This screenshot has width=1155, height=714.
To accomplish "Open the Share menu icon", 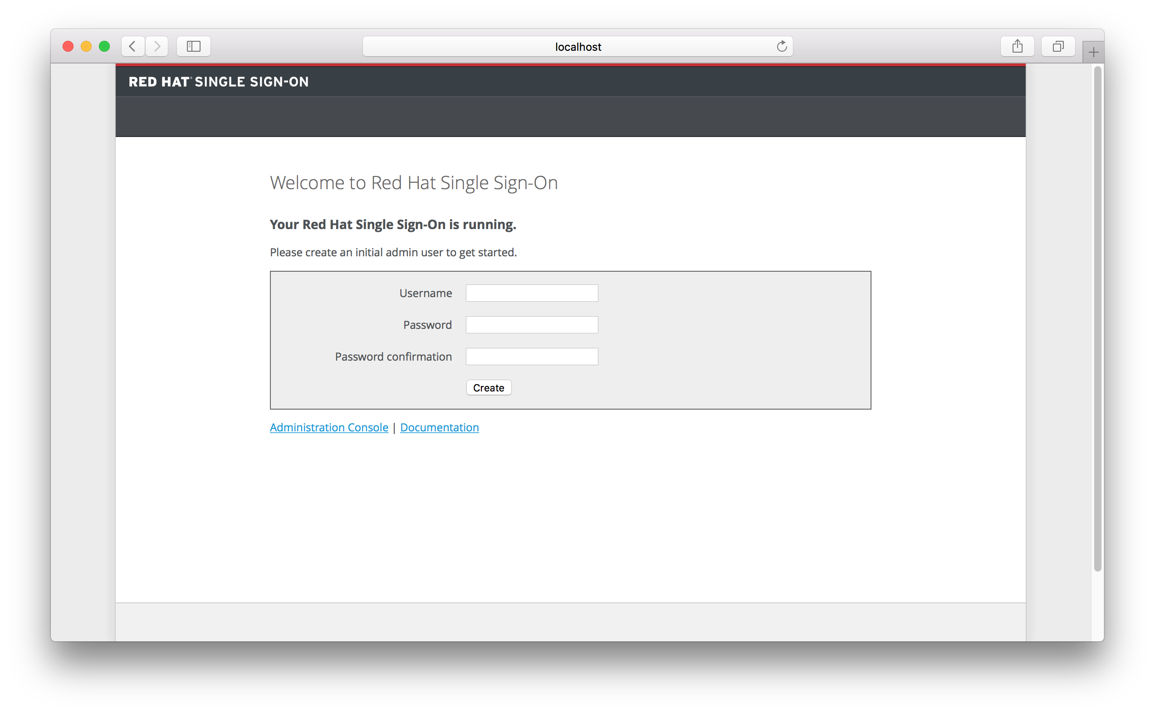I will click(x=1017, y=46).
